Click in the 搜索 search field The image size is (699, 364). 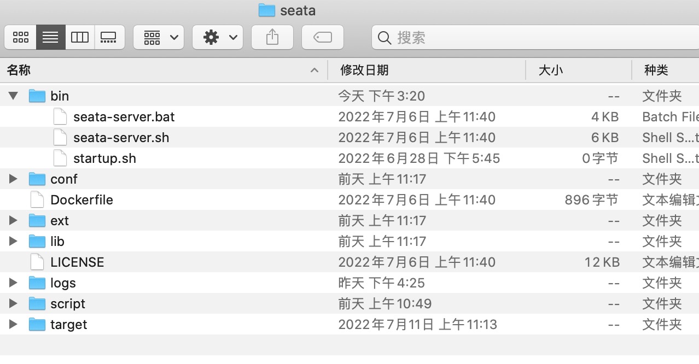click(535, 37)
